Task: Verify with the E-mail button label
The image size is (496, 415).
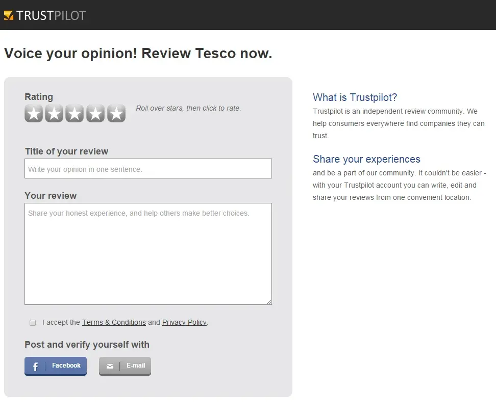Action: pyautogui.click(x=136, y=366)
